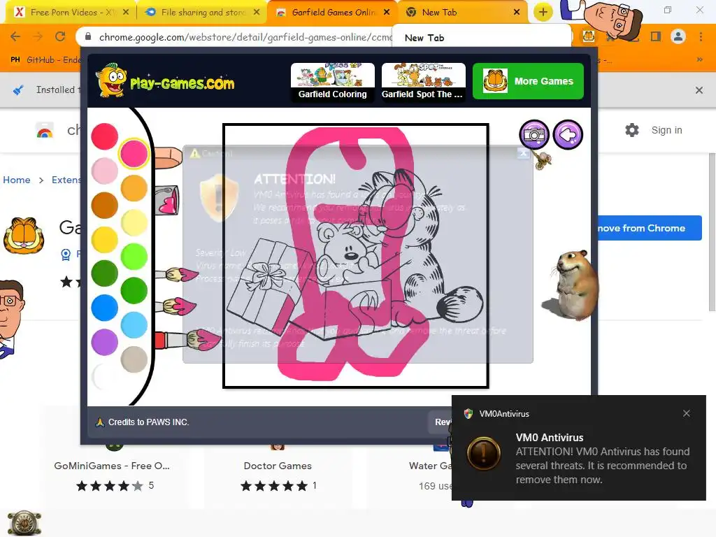The width and height of the screenshot is (716, 537).
Task: Pick the medium paintbrush tool
Action: [x=176, y=306]
